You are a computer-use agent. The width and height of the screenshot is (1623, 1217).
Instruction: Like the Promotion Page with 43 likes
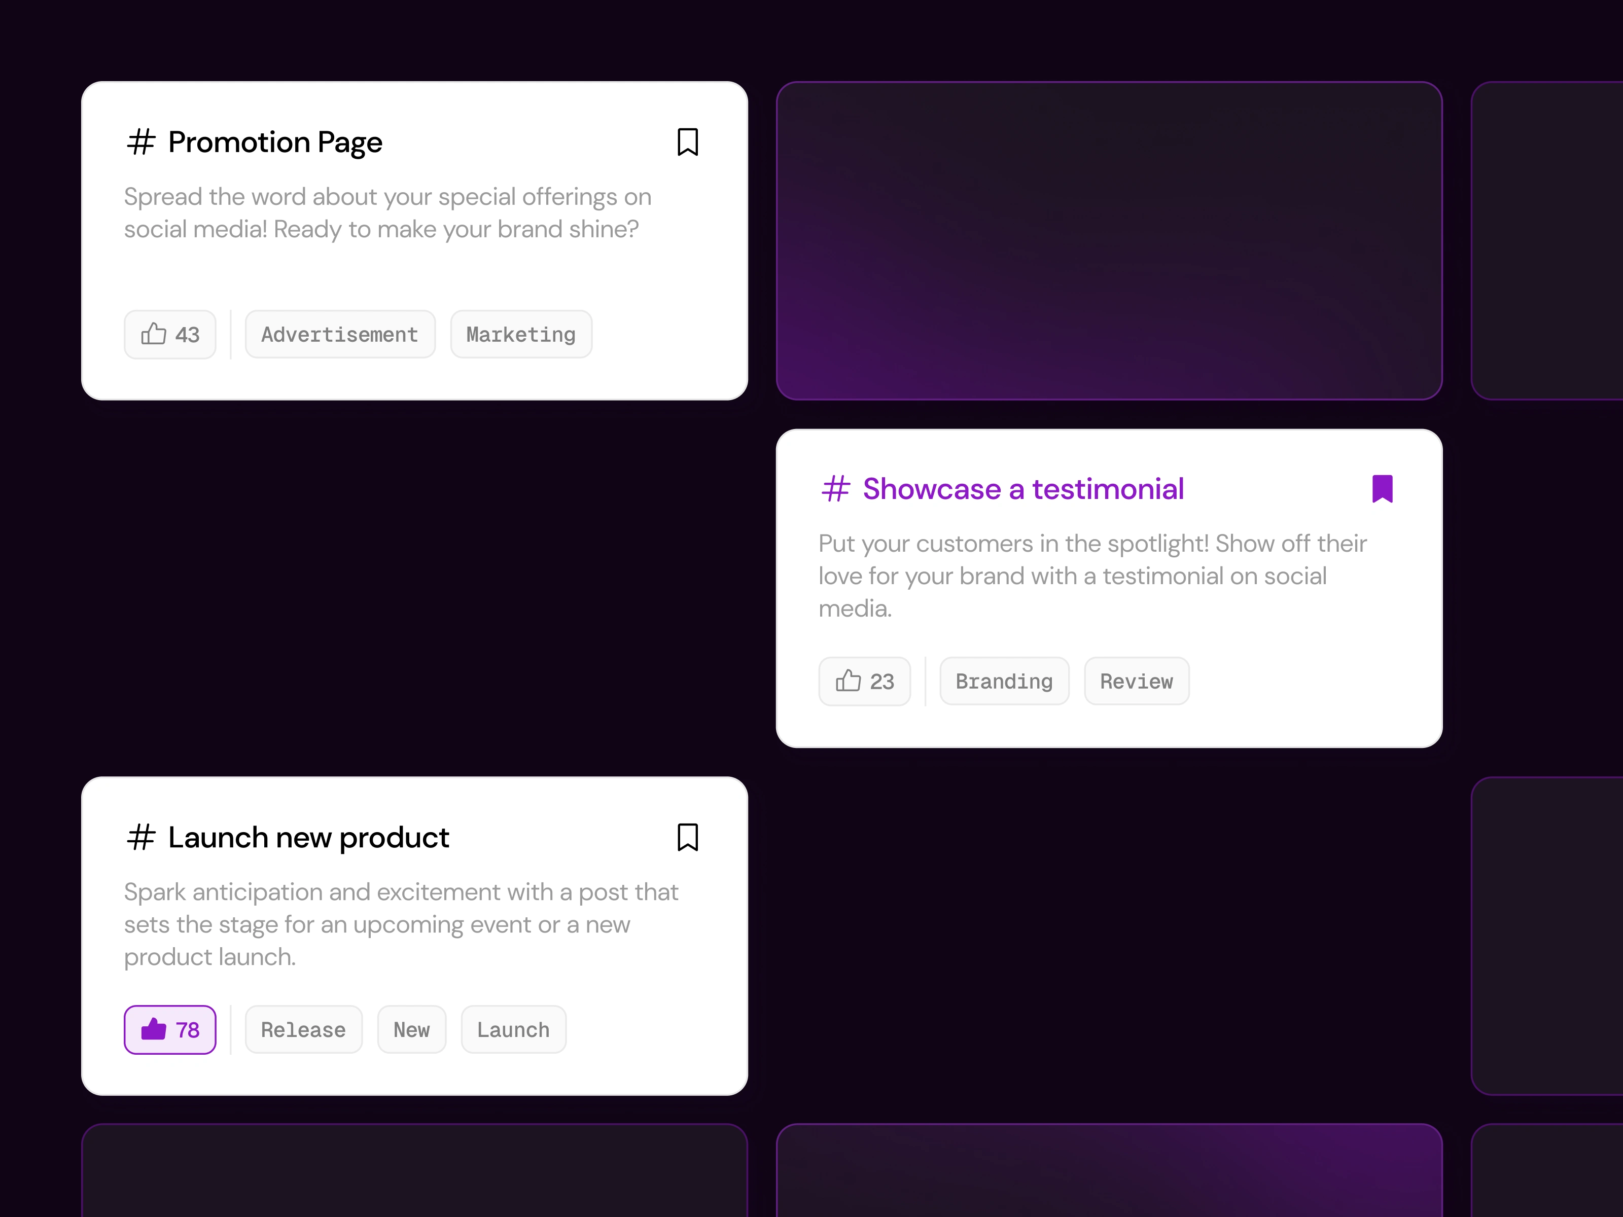pyautogui.click(x=169, y=335)
